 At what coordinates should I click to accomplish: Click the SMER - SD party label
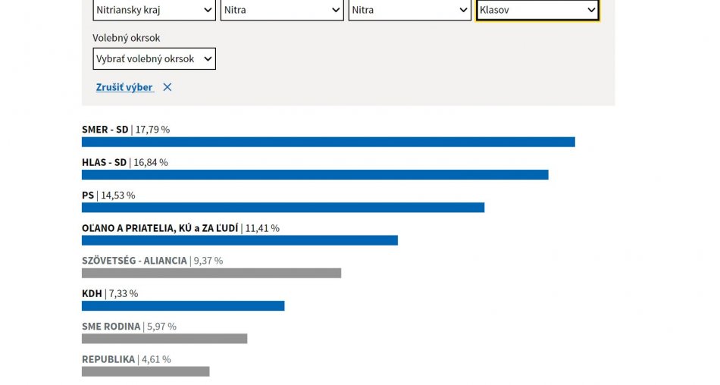click(x=105, y=130)
